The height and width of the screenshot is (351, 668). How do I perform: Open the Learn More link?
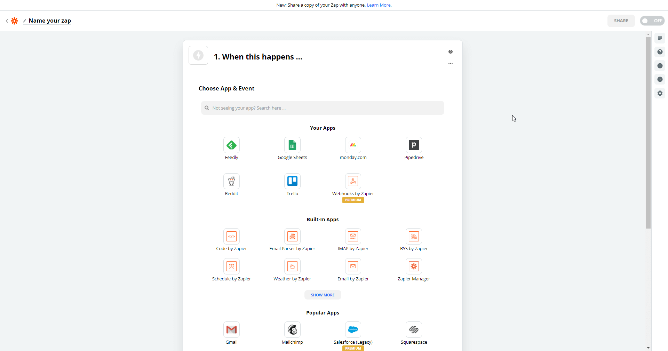379,5
